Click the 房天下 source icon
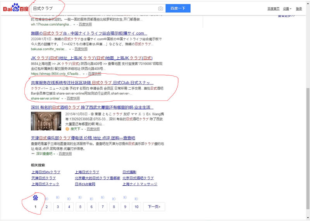 tap(67, 129)
